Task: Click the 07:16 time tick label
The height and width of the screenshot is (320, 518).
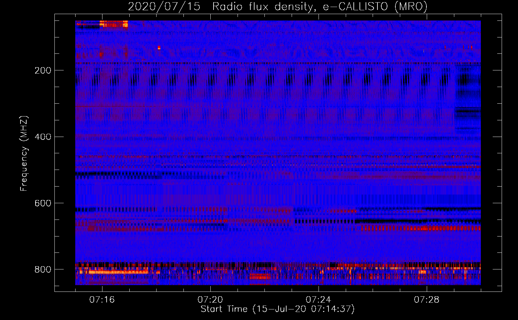Action: [102, 300]
